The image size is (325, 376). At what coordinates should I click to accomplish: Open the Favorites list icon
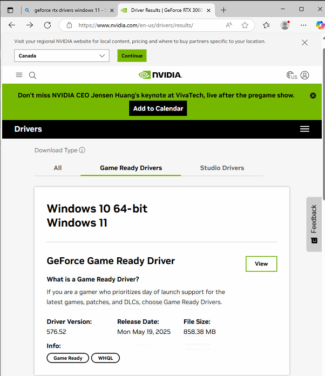tap(266, 25)
